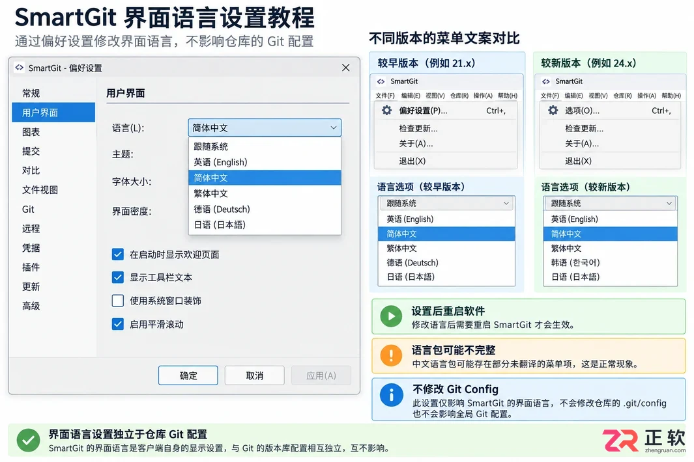Image resolution: width=694 pixels, height=462 pixels.
Task: Click 退出(X) in newer version menu
Action: click(610, 161)
